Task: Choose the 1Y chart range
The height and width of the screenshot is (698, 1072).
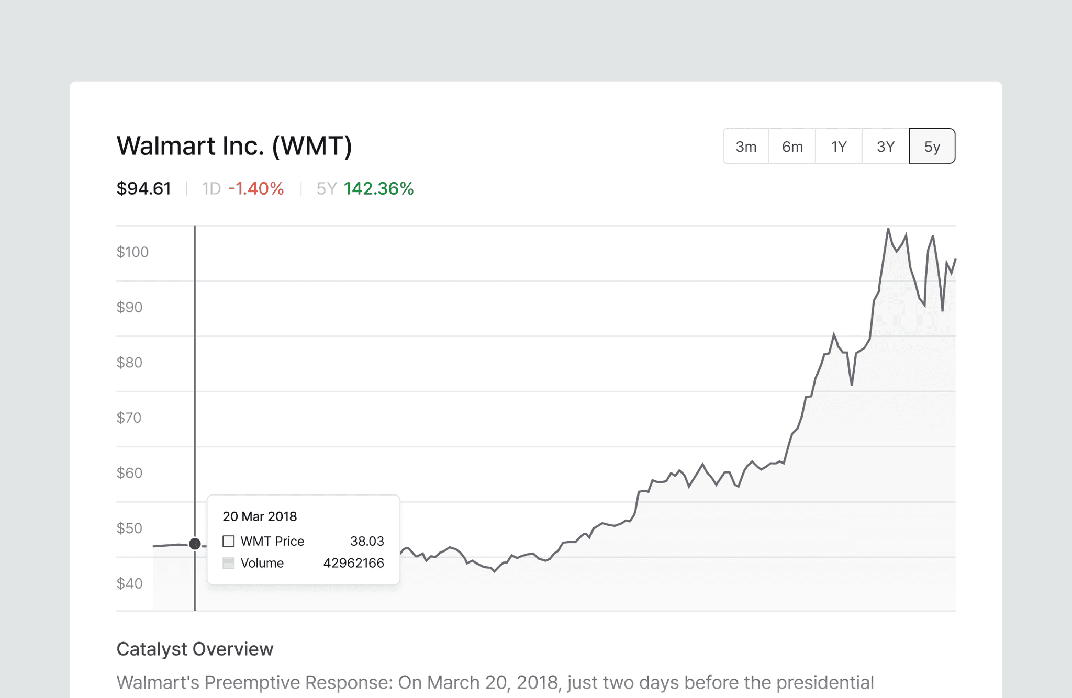Action: tap(839, 147)
